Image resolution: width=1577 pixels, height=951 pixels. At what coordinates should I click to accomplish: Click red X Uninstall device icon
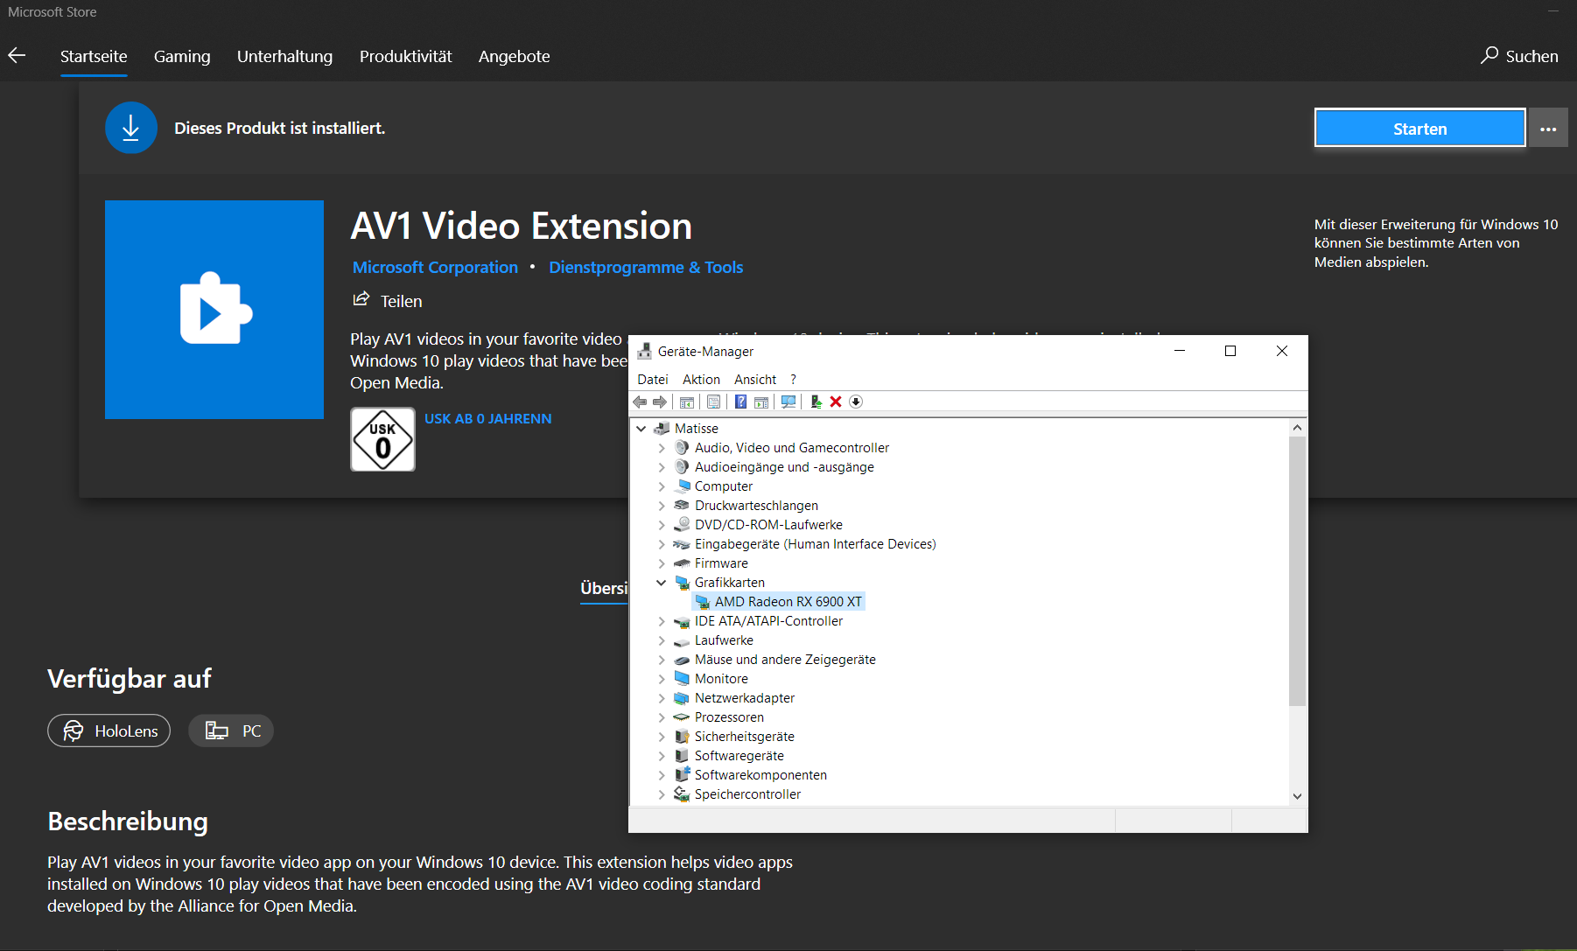coord(836,402)
